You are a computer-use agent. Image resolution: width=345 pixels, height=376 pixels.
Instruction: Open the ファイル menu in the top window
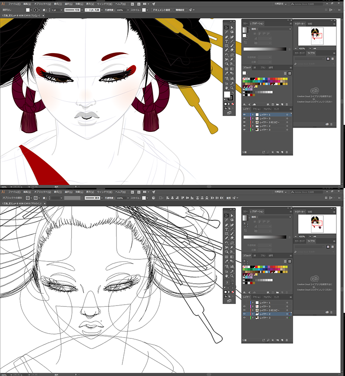click(14, 4)
